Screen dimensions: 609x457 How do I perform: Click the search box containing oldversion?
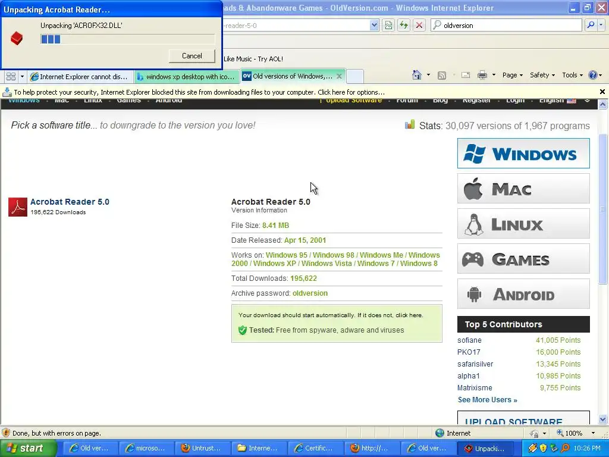coord(507,25)
